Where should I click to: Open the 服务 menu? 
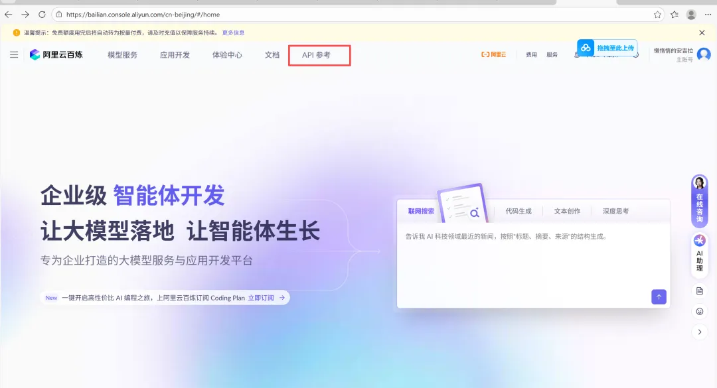click(x=552, y=54)
